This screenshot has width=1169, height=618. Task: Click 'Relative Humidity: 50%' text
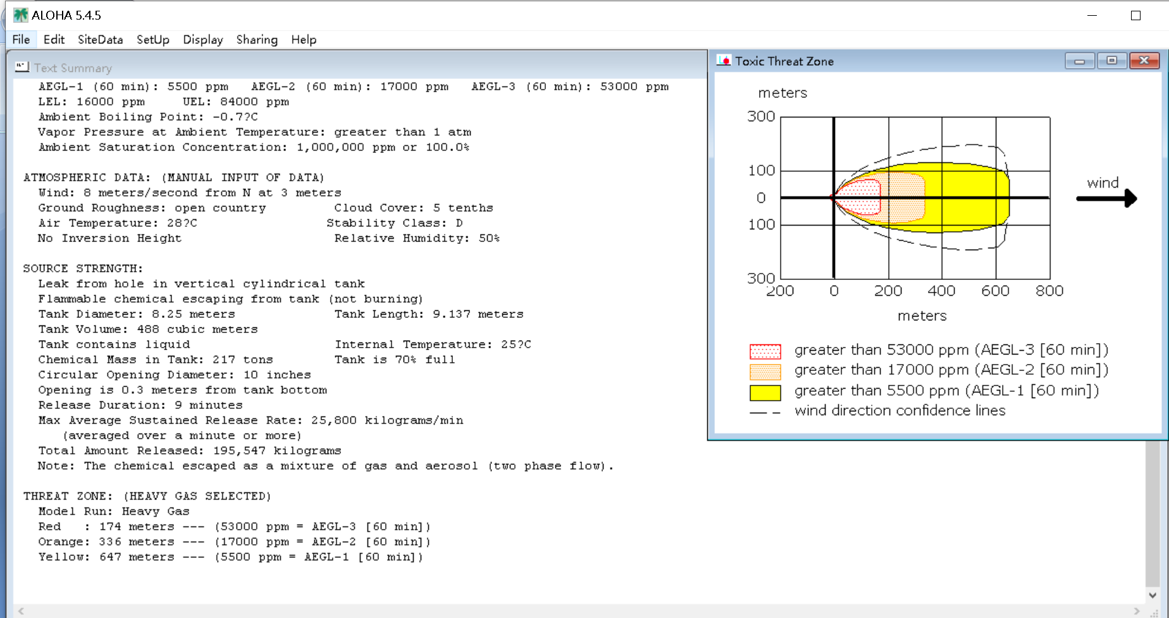click(417, 238)
